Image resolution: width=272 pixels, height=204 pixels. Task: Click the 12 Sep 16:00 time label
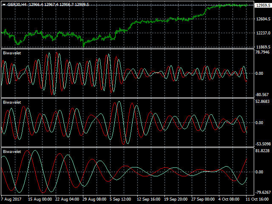click(148, 199)
